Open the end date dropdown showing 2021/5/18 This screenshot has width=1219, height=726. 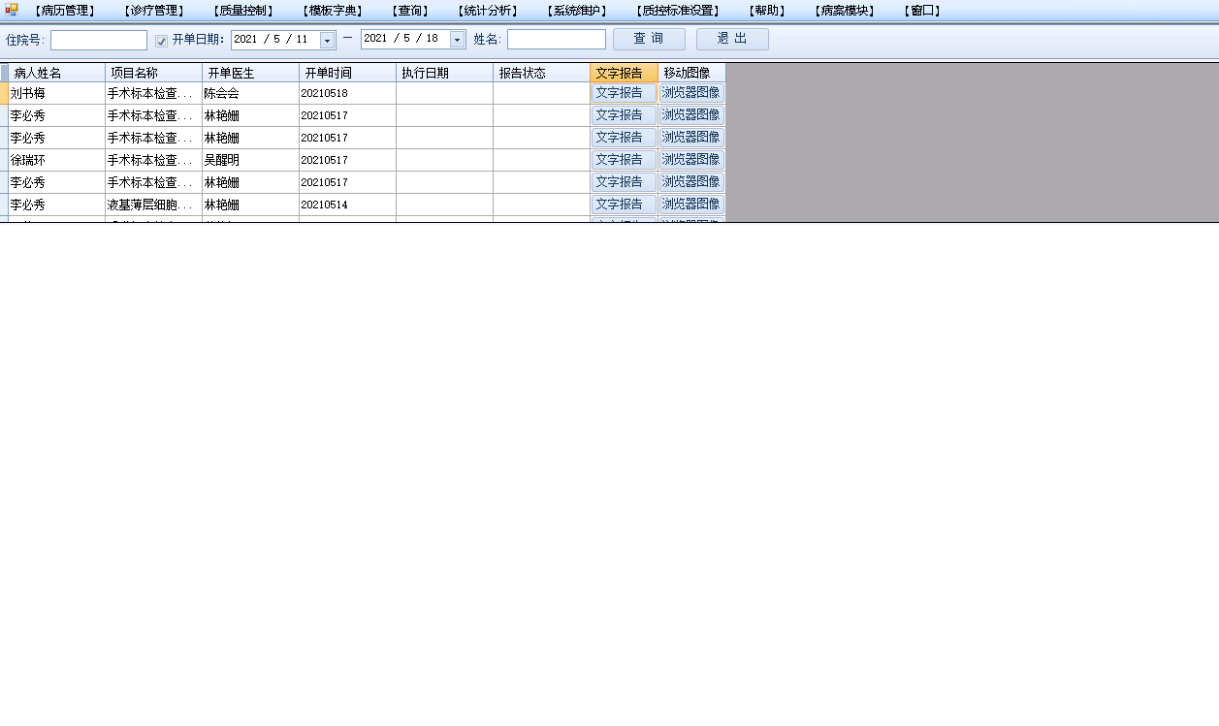point(458,40)
